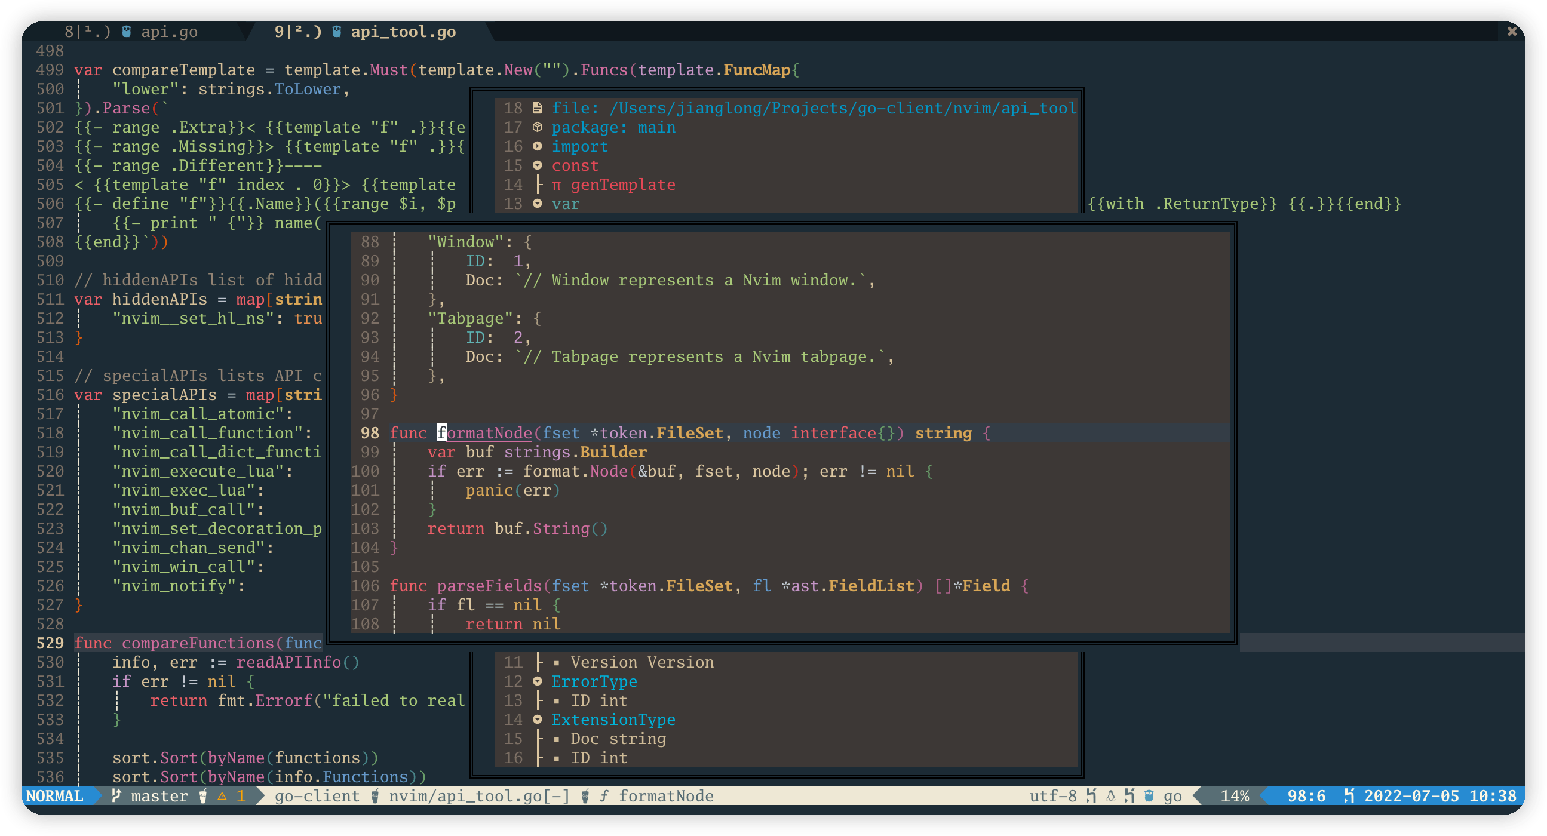Click the 98:6 cursor position indicator
Viewport: 1547px width, 836px height.
(1306, 797)
